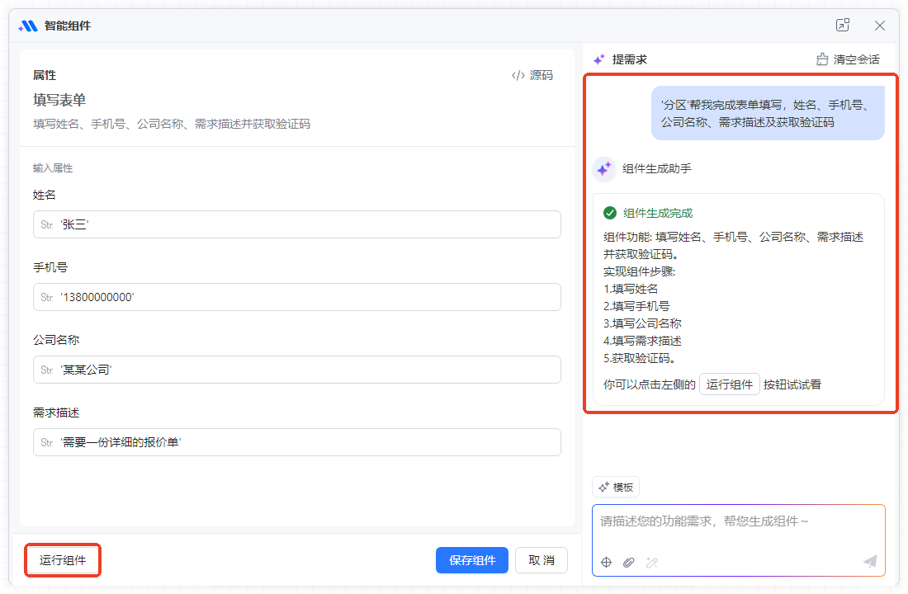Clear the chat with 清空会话
Screen dimensions: 908x594
848,59
